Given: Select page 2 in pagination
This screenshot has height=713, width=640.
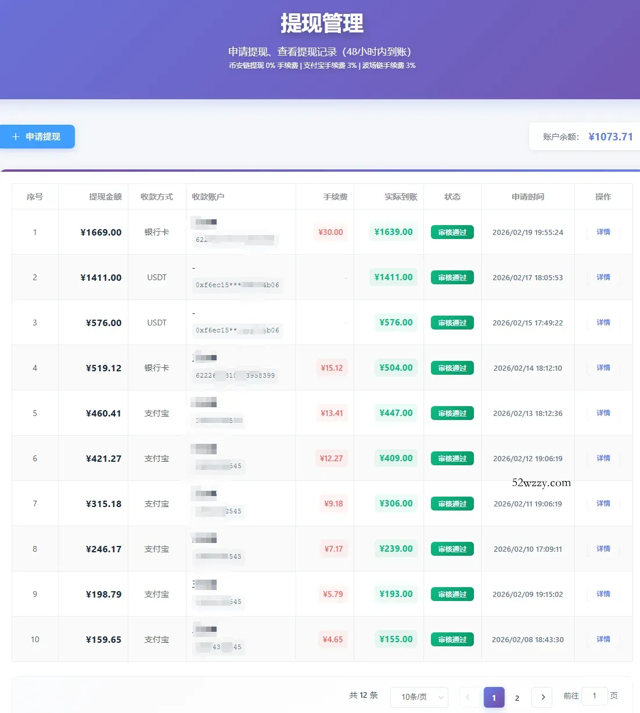Looking at the screenshot, I should pyautogui.click(x=517, y=697).
